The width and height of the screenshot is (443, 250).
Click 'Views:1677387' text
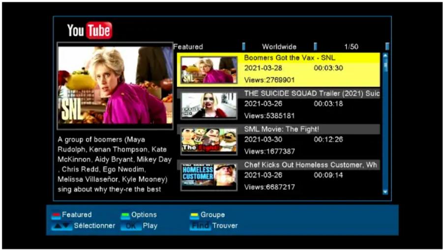[x=269, y=151]
